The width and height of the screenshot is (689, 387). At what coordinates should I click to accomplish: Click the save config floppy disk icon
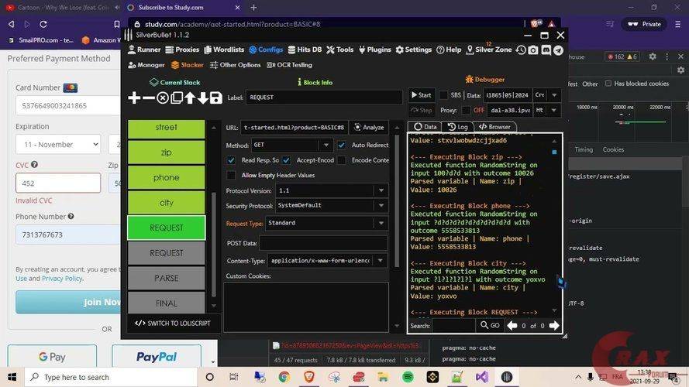point(216,98)
